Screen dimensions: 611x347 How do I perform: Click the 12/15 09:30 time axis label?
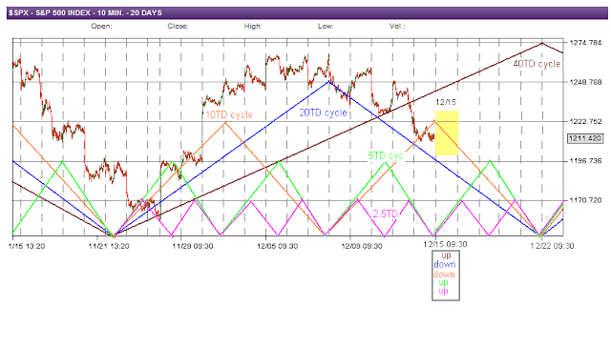tap(446, 244)
